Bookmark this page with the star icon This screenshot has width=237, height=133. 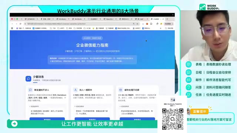tap(137, 24)
